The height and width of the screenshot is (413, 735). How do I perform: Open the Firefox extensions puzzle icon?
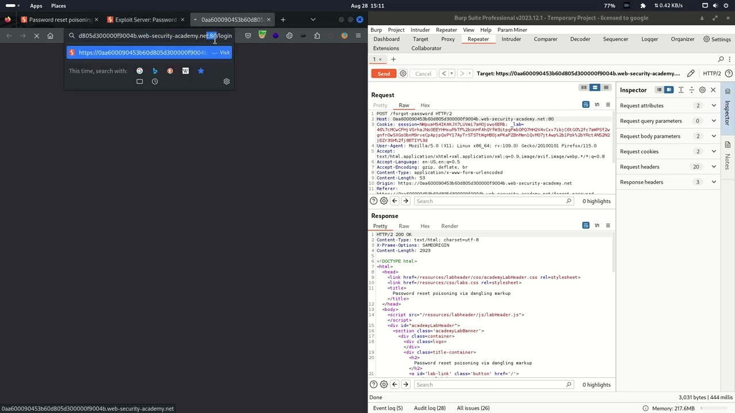[317, 36]
